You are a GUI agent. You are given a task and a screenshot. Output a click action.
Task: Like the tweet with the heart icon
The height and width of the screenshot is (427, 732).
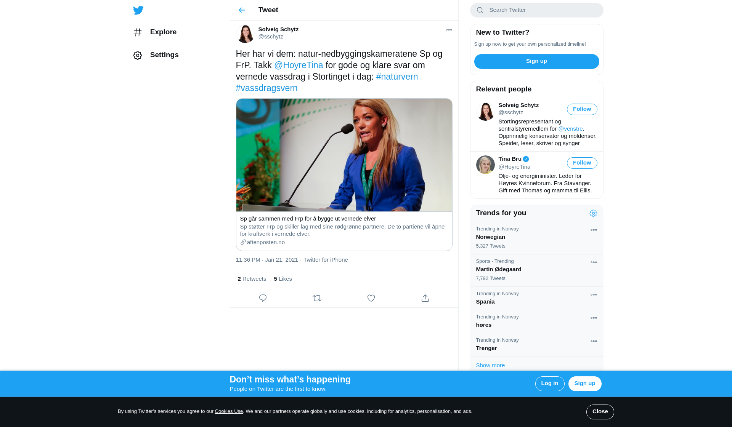371,298
